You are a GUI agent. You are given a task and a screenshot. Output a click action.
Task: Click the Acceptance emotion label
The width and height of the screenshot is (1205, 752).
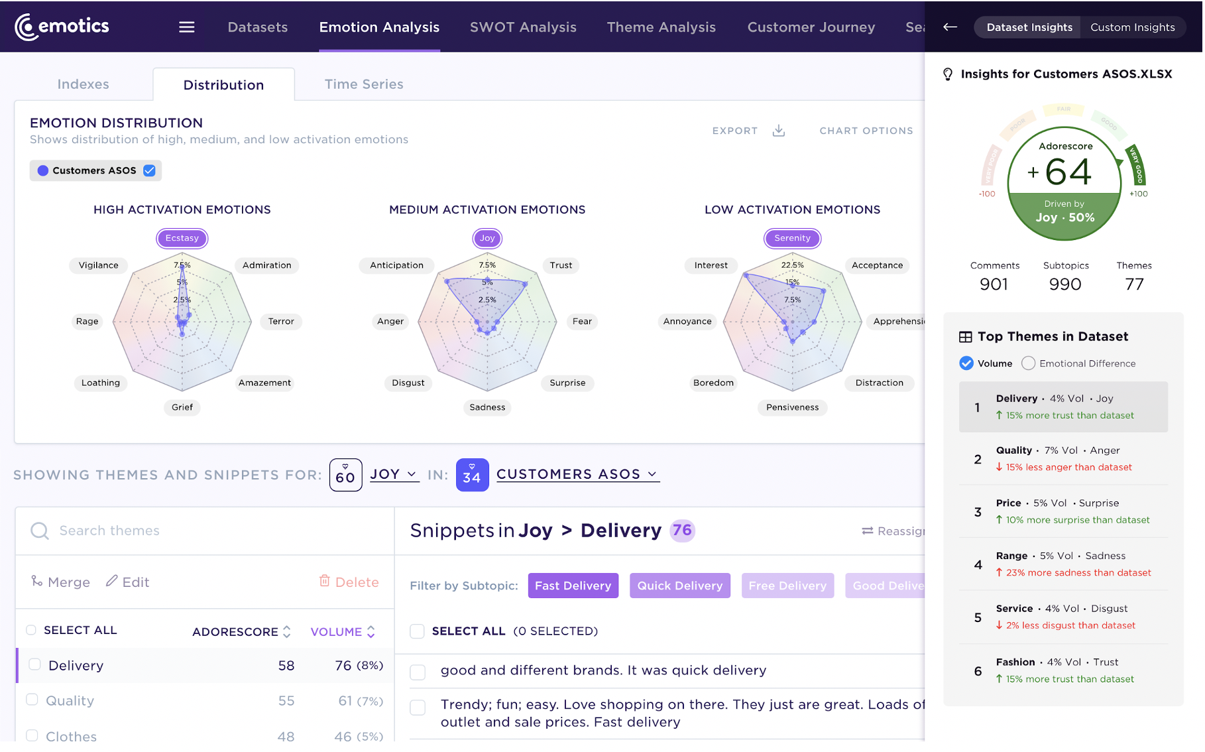(x=877, y=265)
